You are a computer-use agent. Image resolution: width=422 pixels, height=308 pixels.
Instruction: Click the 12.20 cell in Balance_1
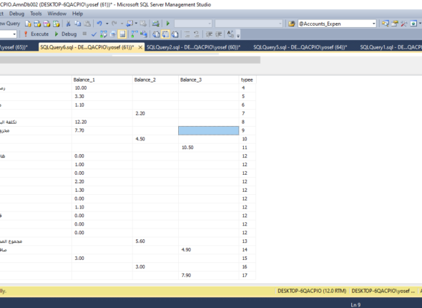coord(102,122)
